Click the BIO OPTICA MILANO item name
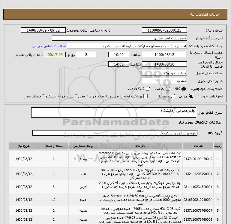The image size is (231, 224). click(140, 174)
